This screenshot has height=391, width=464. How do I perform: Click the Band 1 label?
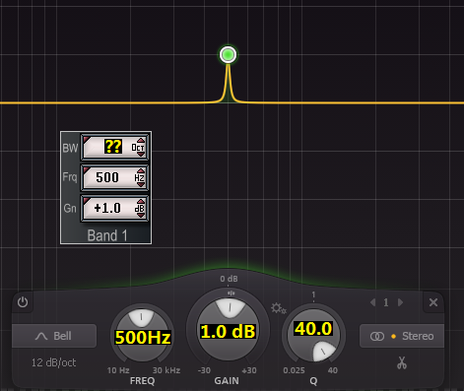(x=107, y=235)
